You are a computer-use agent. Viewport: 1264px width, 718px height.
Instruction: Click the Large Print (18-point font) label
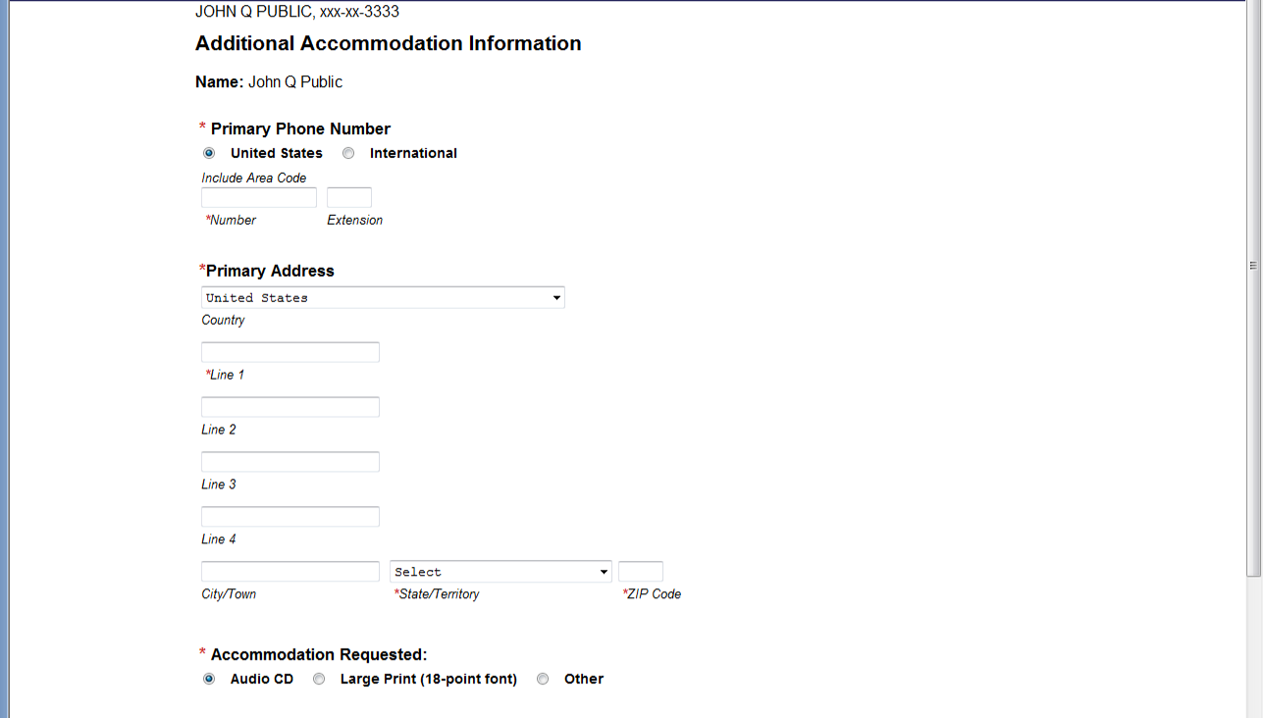pyautogui.click(x=428, y=679)
